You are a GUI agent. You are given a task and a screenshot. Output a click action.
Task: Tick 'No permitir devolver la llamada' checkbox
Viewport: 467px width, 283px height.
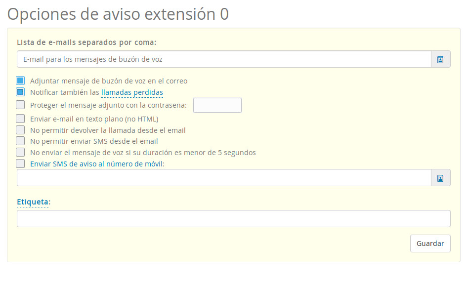[x=20, y=130]
